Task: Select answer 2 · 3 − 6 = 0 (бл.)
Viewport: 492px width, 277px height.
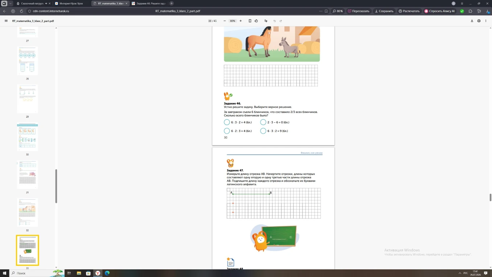Action: tap(263, 122)
